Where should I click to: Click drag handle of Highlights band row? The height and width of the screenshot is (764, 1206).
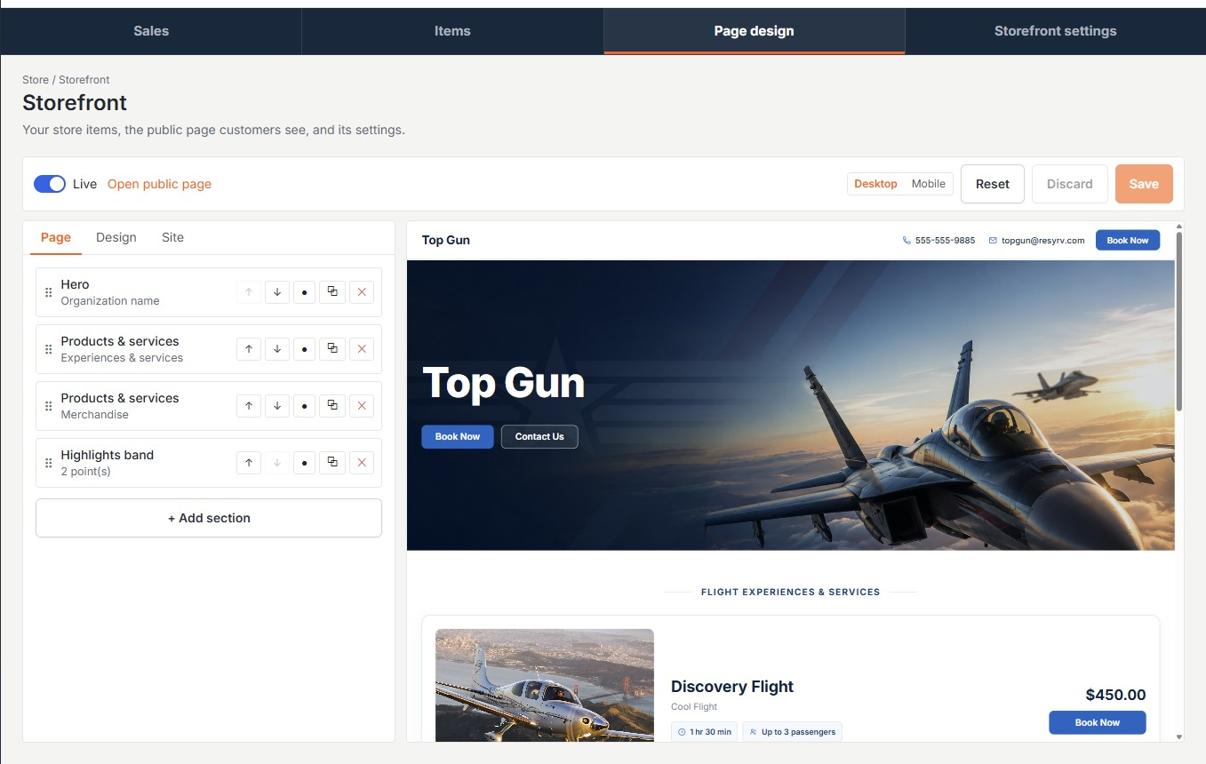click(49, 463)
